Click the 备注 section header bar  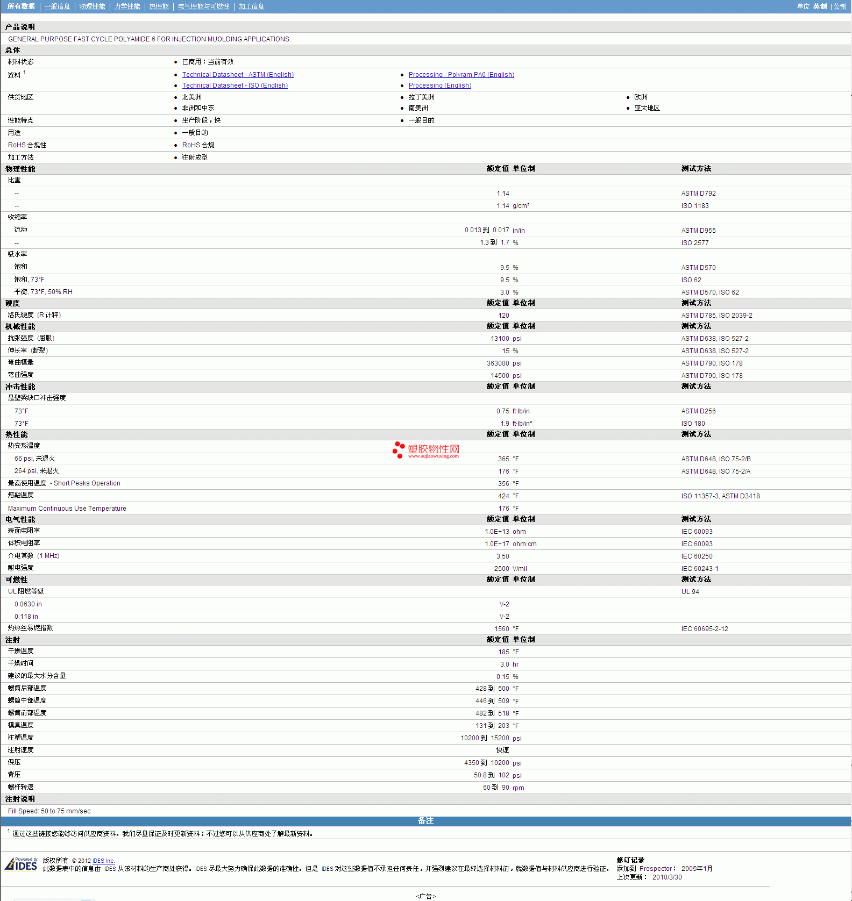[x=425, y=821]
